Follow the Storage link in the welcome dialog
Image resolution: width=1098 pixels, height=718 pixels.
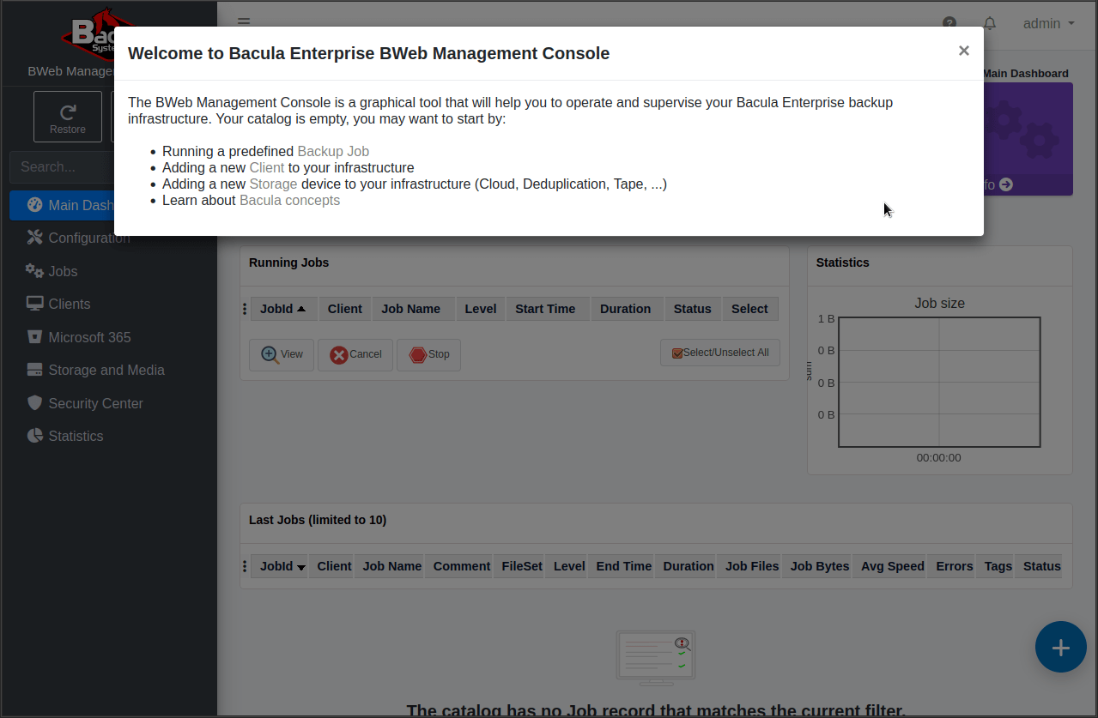[x=273, y=184]
